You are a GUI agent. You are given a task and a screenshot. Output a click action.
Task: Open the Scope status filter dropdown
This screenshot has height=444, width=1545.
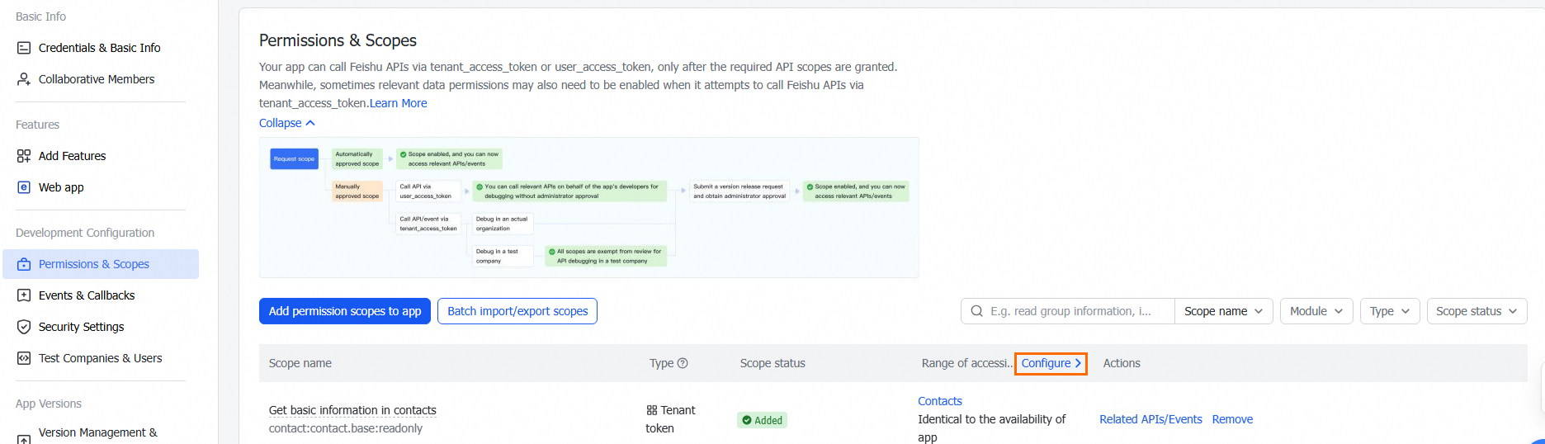click(x=1476, y=311)
